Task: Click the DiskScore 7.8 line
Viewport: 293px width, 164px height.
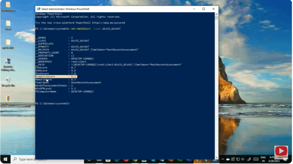Action: pyautogui.click(x=56, y=73)
